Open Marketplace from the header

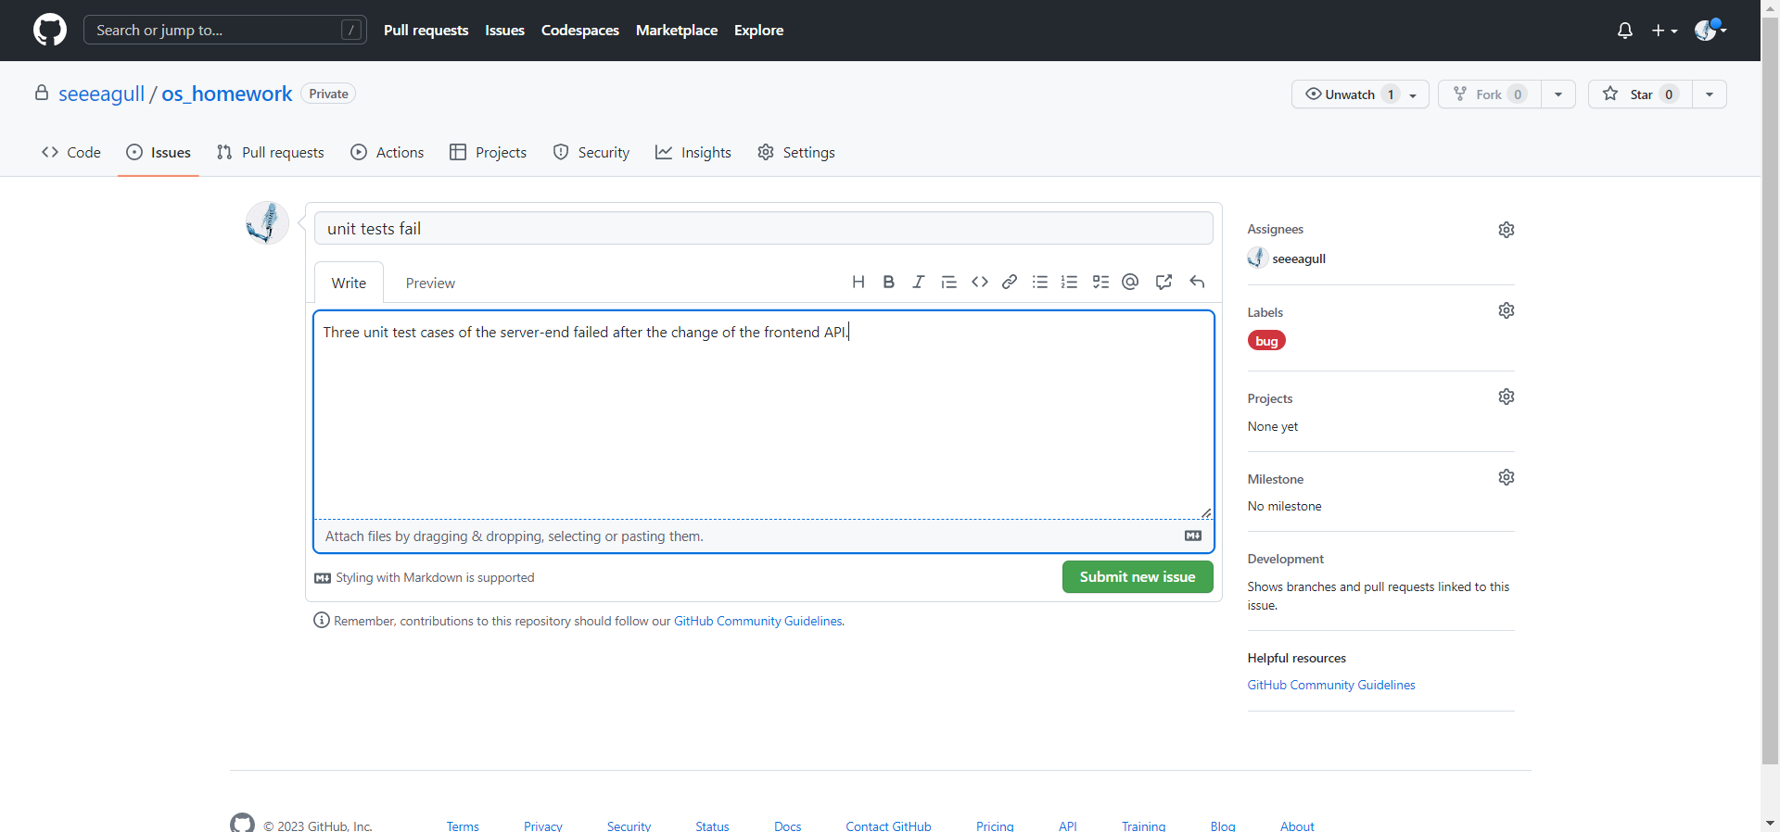(677, 30)
